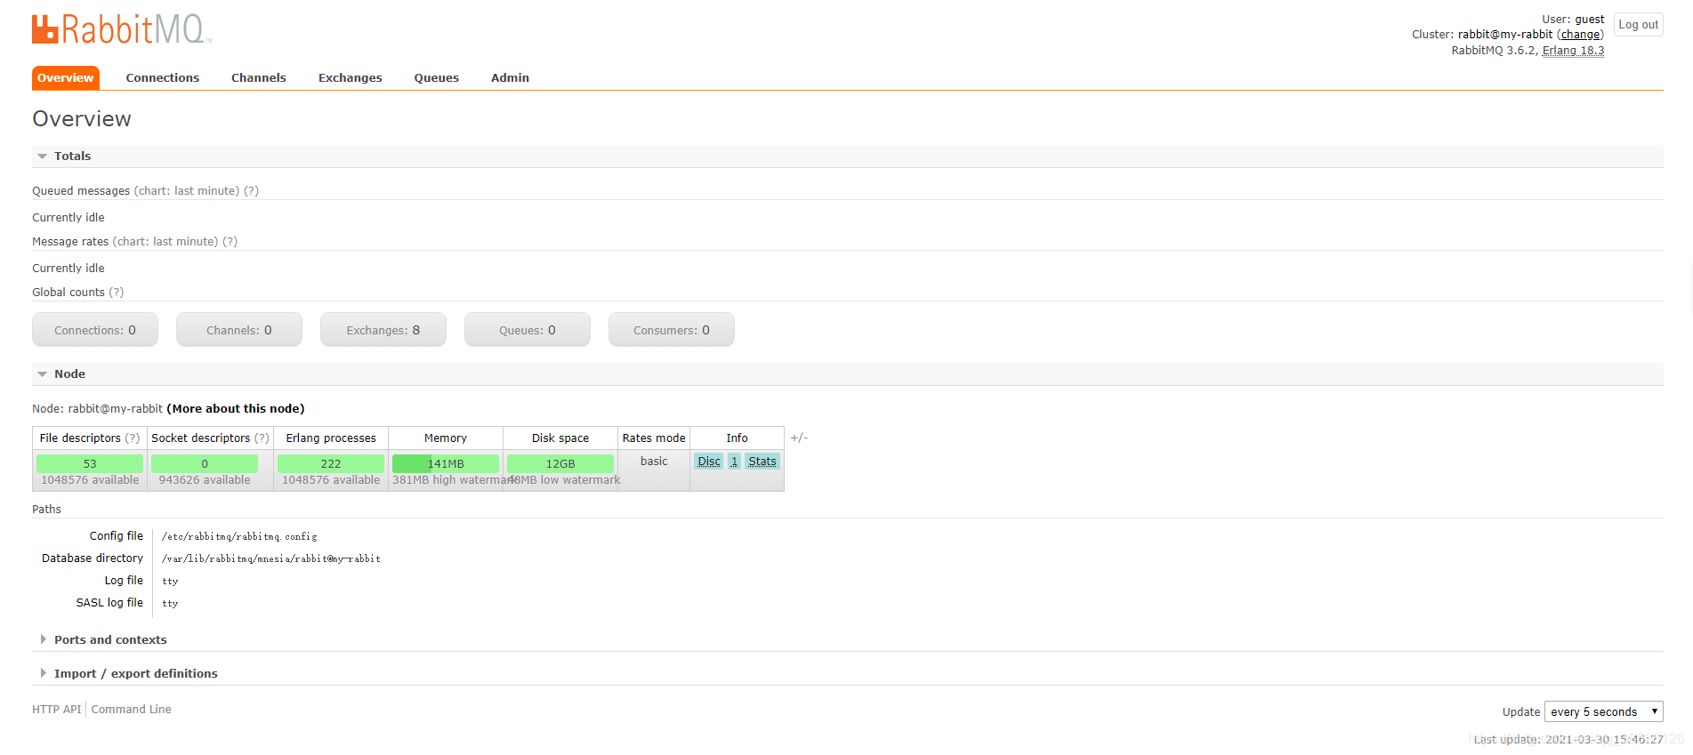Screen dimensions: 1693x755
Task: Click the cluster name change link
Action: pos(1580,35)
